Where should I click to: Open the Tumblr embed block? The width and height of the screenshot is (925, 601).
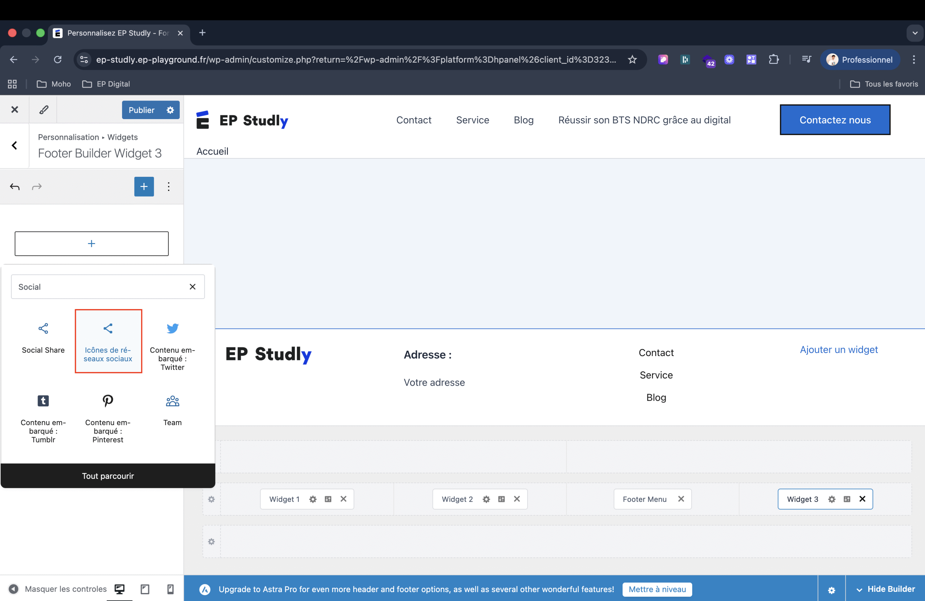(x=43, y=418)
